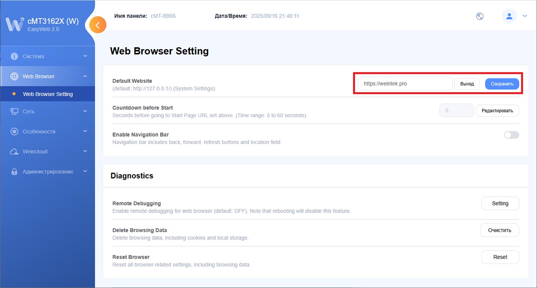Click Редактировать to edit countdown
This screenshot has width=537, height=288.
pos(497,111)
